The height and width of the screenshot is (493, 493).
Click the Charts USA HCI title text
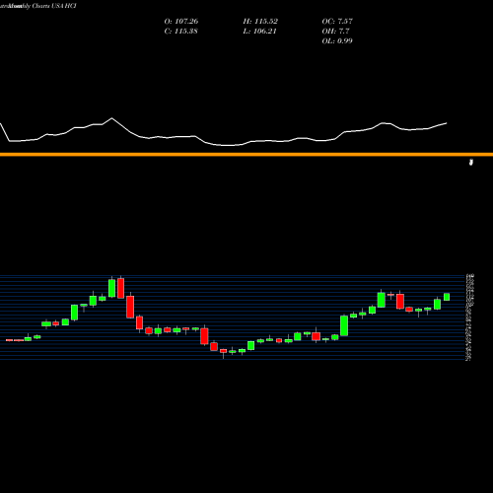tap(54, 6)
